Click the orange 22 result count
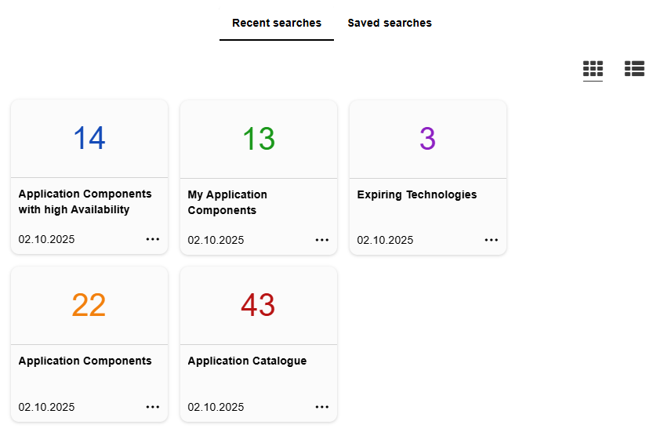The width and height of the screenshot is (653, 432). [89, 305]
